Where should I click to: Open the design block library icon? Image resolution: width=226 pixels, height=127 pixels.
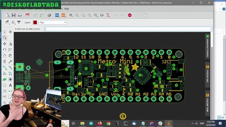(49, 15)
